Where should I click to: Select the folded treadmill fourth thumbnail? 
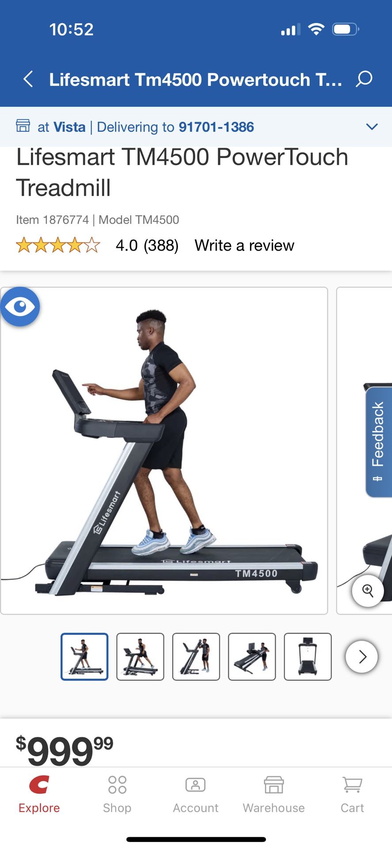252,657
